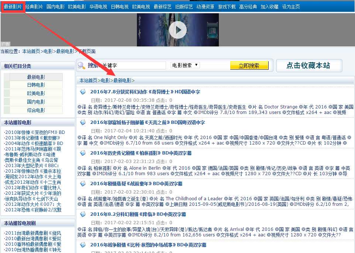Open recommended film 2013年大型纪录片《BBC:

[31, 166]
